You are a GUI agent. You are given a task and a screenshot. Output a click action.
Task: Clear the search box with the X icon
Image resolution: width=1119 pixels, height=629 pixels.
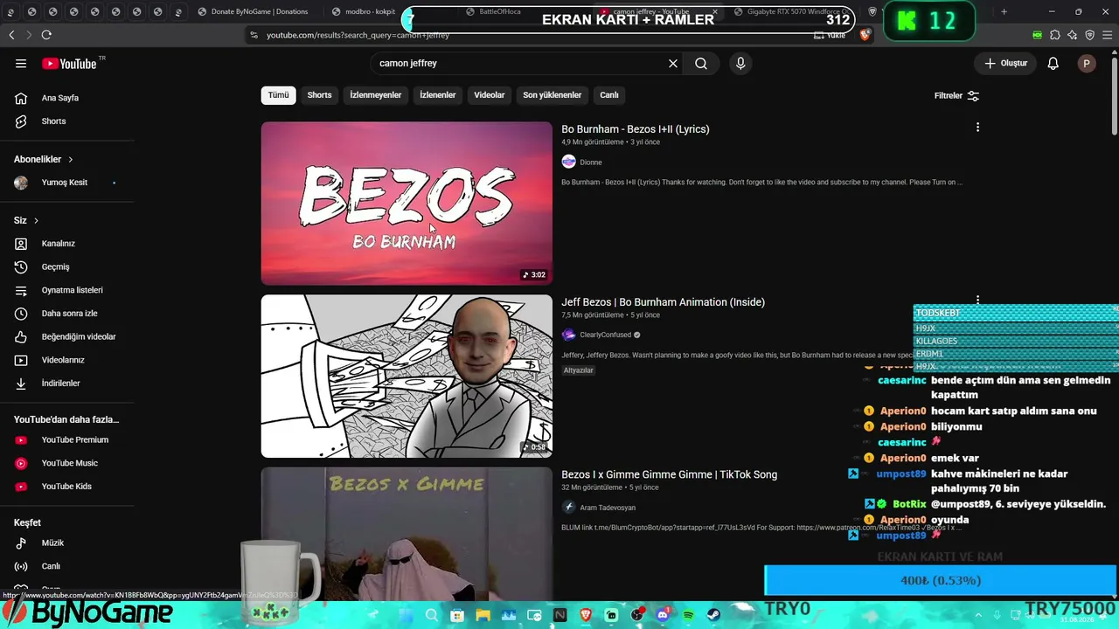point(673,63)
